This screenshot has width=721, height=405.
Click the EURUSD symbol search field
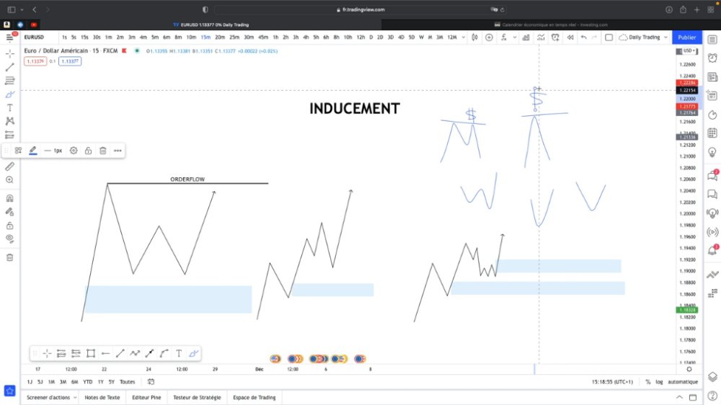[x=34, y=37]
